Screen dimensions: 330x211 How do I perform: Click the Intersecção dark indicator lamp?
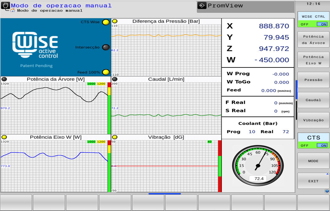coord(106,47)
